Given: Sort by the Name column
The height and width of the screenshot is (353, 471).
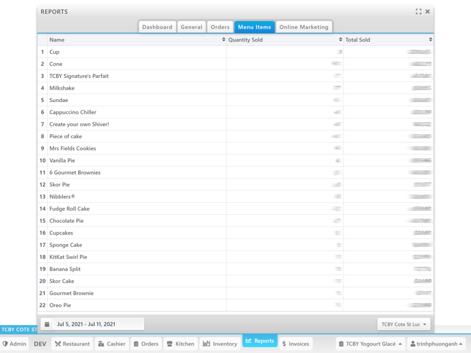Looking at the screenshot, I should click(x=137, y=40).
